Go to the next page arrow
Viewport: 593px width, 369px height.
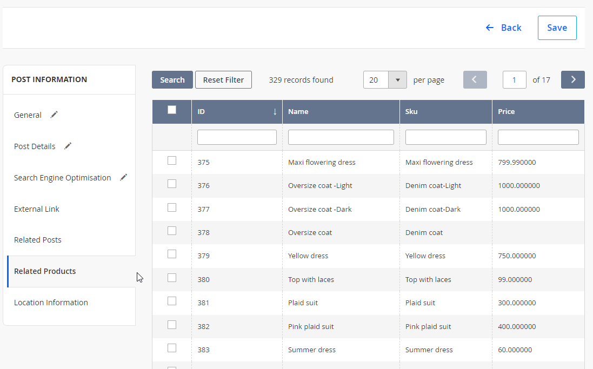tap(573, 80)
